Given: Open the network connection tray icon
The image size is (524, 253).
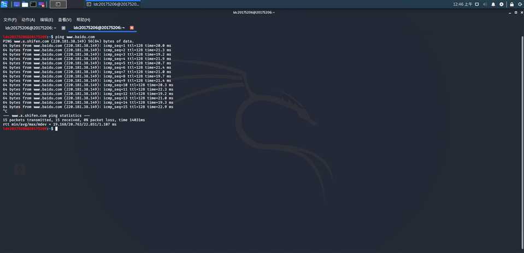Looking at the screenshot, I should [477, 4].
